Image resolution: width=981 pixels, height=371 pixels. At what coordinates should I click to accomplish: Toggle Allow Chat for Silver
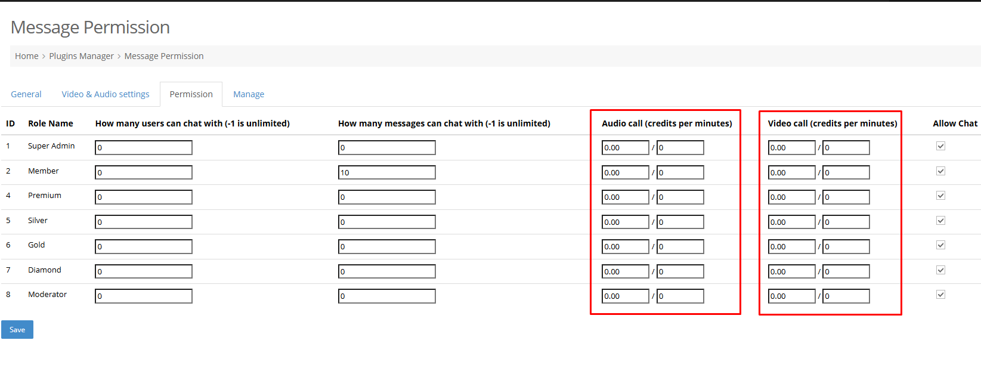click(x=940, y=221)
